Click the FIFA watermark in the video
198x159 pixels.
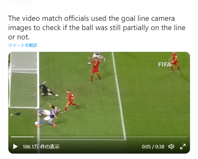165,64
